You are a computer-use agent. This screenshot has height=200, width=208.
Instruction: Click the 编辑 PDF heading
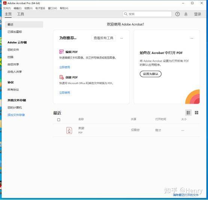point(71,52)
